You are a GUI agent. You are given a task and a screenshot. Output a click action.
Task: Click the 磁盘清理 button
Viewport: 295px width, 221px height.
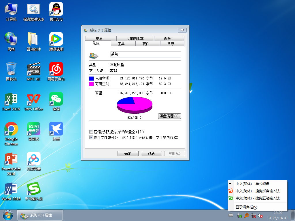pos(170,116)
